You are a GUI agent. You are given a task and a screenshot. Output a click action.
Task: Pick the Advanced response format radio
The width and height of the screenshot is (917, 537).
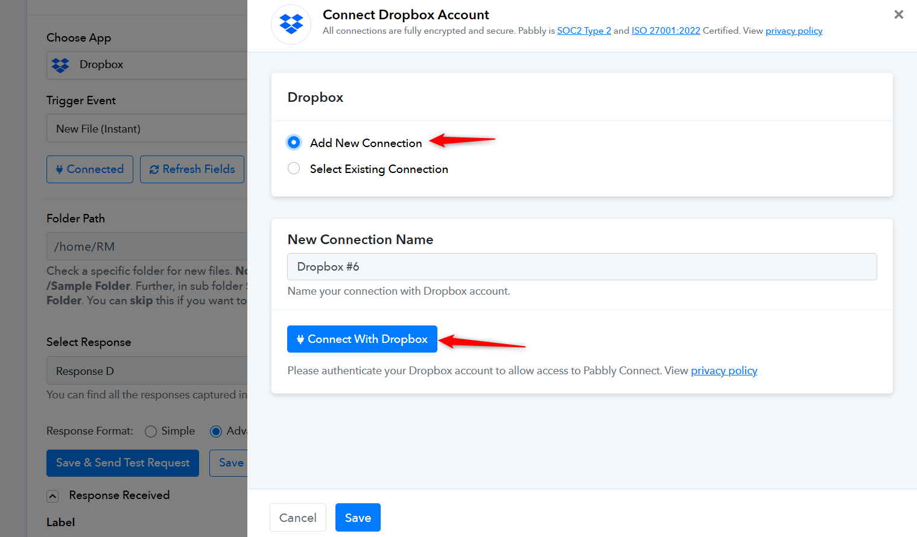coord(216,432)
